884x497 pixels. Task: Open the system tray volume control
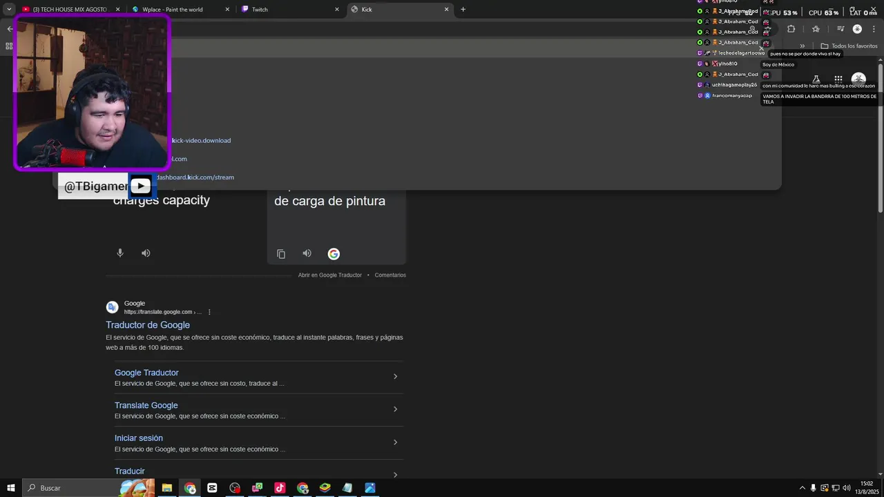point(847,488)
